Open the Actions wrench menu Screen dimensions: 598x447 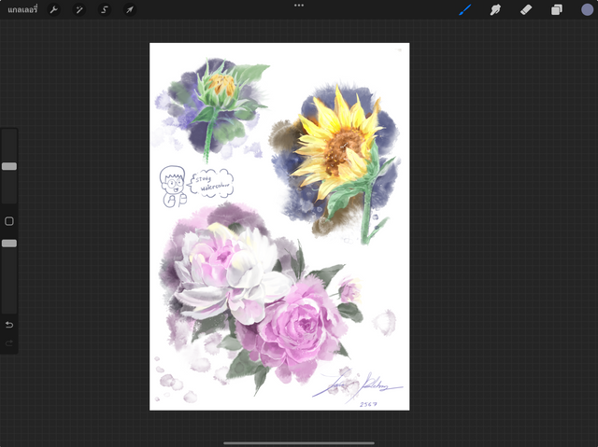click(x=53, y=9)
